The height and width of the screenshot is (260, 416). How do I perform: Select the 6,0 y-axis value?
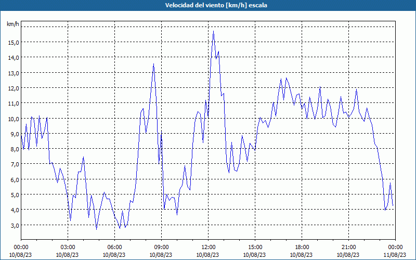(x=15, y=179)
